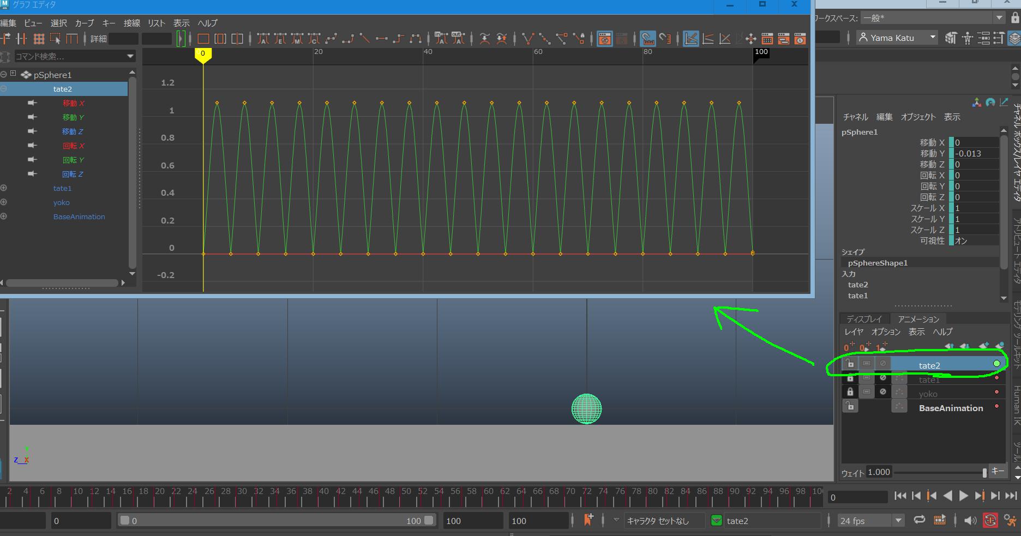Image resolution: width=1021 pixels, height=536 pixels.
Task: Toggle Normalized View in Graph Editor
Action: (x=724, y=38)
